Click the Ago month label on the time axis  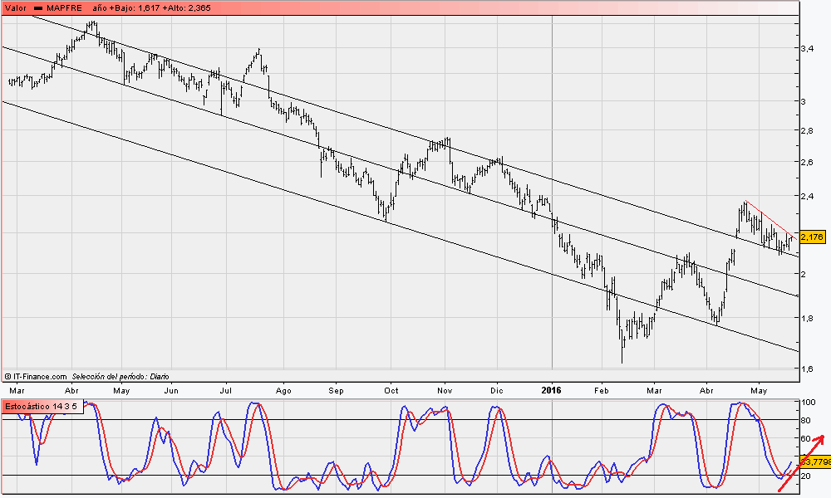(x=283, y=388)
